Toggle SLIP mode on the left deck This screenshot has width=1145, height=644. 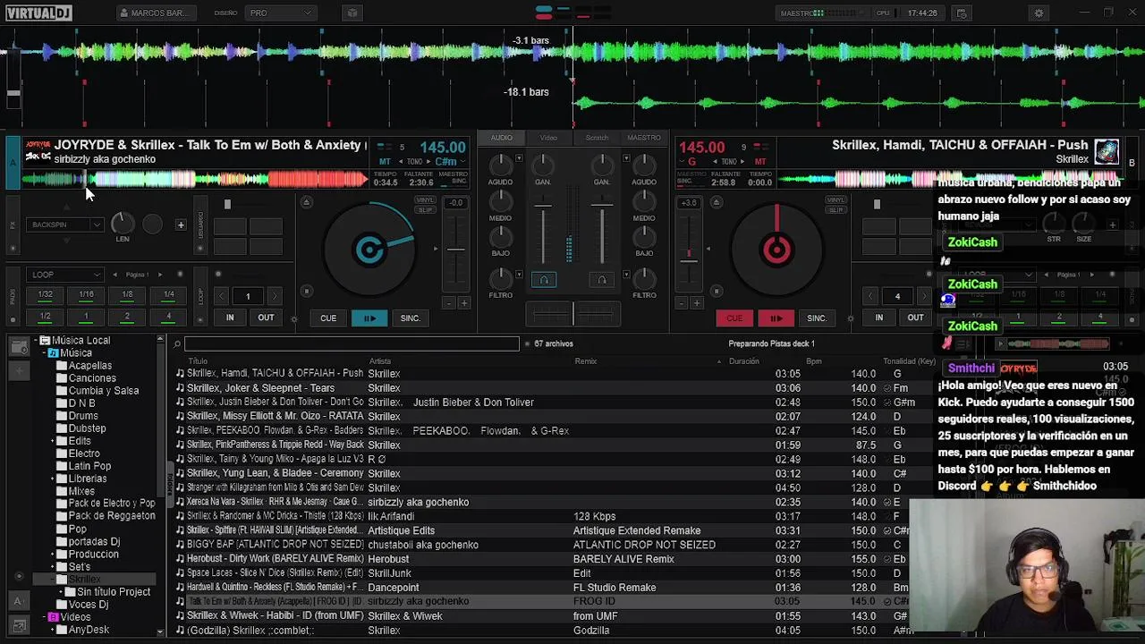pyautogui.click(x=426, y=209)
